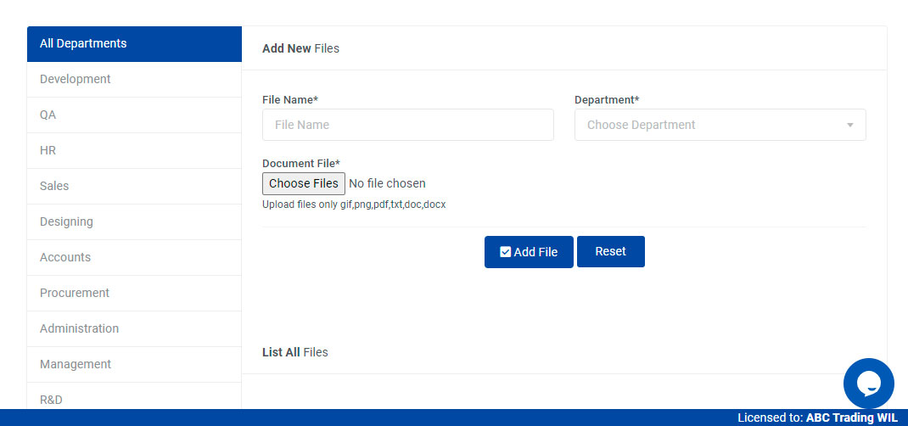Select HR in the department list
The height and width of the screenshot is (426, 908).
(134, 151)
